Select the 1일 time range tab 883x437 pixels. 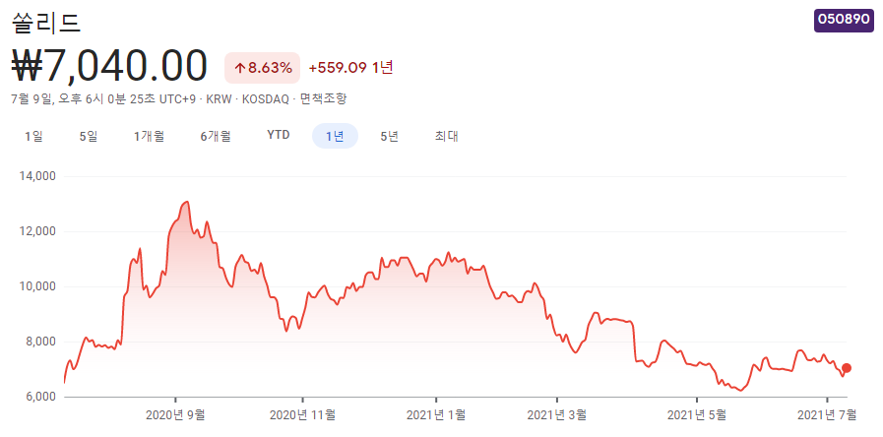click(33, 136)
